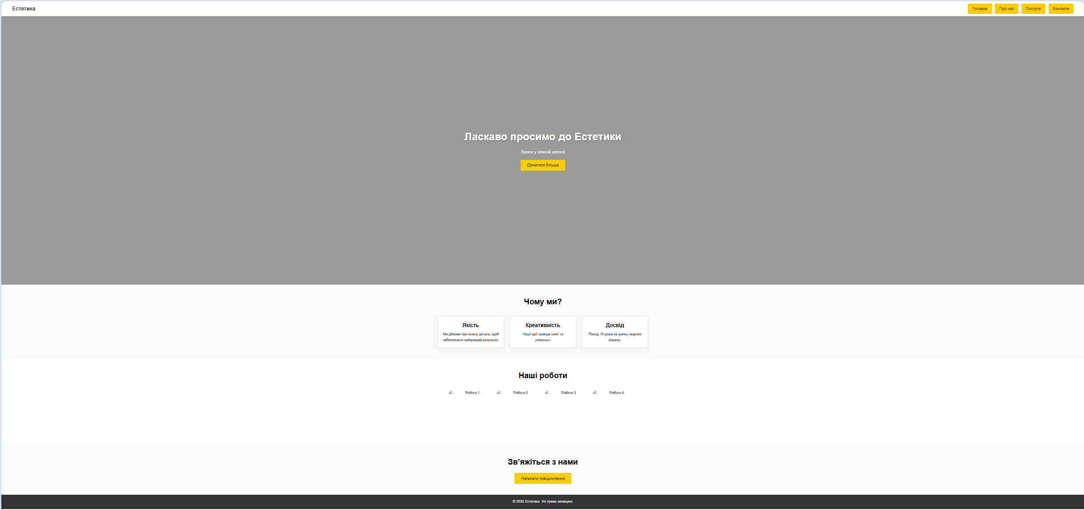Viewport: 1084px width, 510px height.
Task: Click the Чому ми? section heading
Action: pos(542,302)
